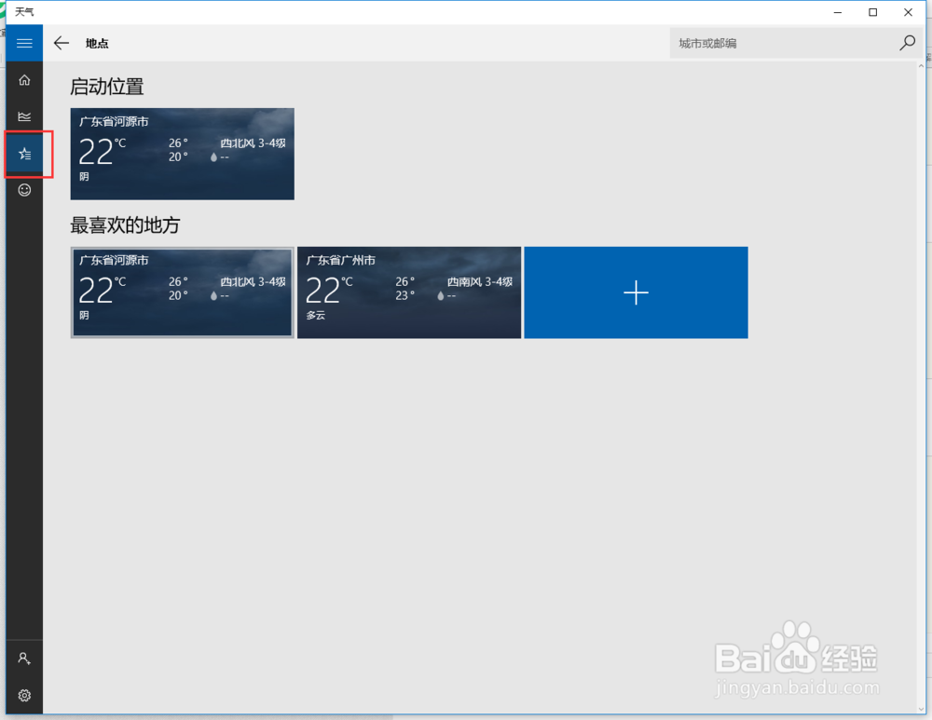This screenshot has height=720, width=932.
Task: Add a new place with the plus tile
Action: 636,292
